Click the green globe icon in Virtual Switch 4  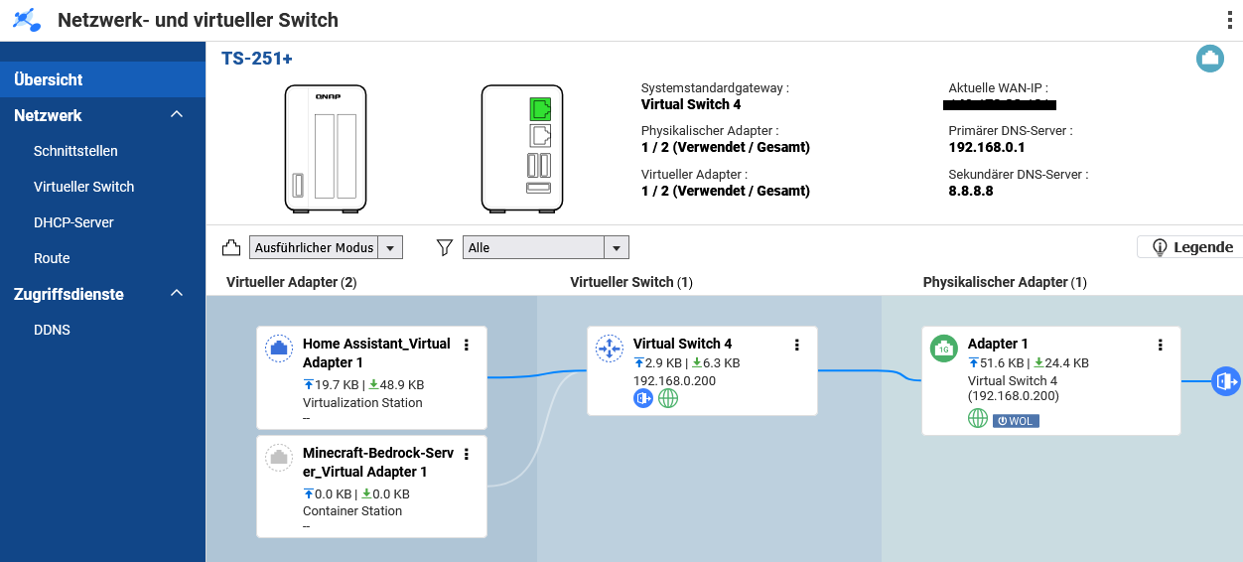(668, 398)
